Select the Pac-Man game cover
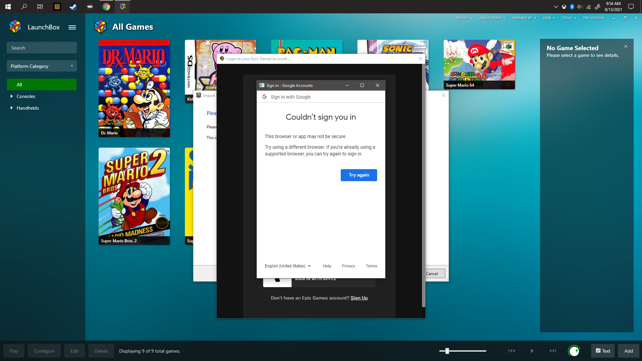642x361 pixels. [307, 47]
